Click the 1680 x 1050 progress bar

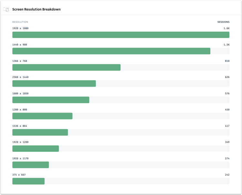pos(121,100)
